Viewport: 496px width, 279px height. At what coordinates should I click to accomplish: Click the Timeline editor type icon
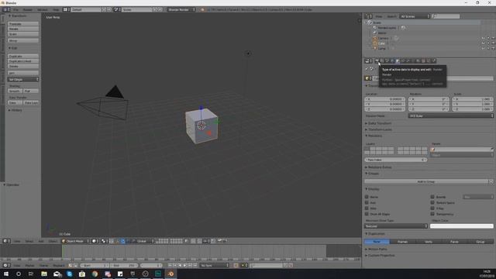tap(6, 265)
